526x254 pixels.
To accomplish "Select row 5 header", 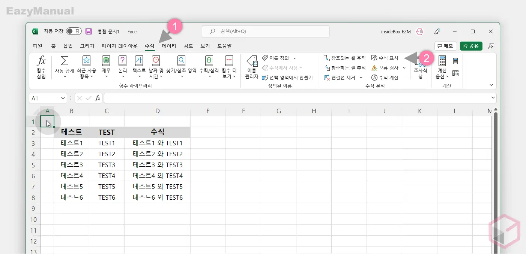I will (33, 165).
